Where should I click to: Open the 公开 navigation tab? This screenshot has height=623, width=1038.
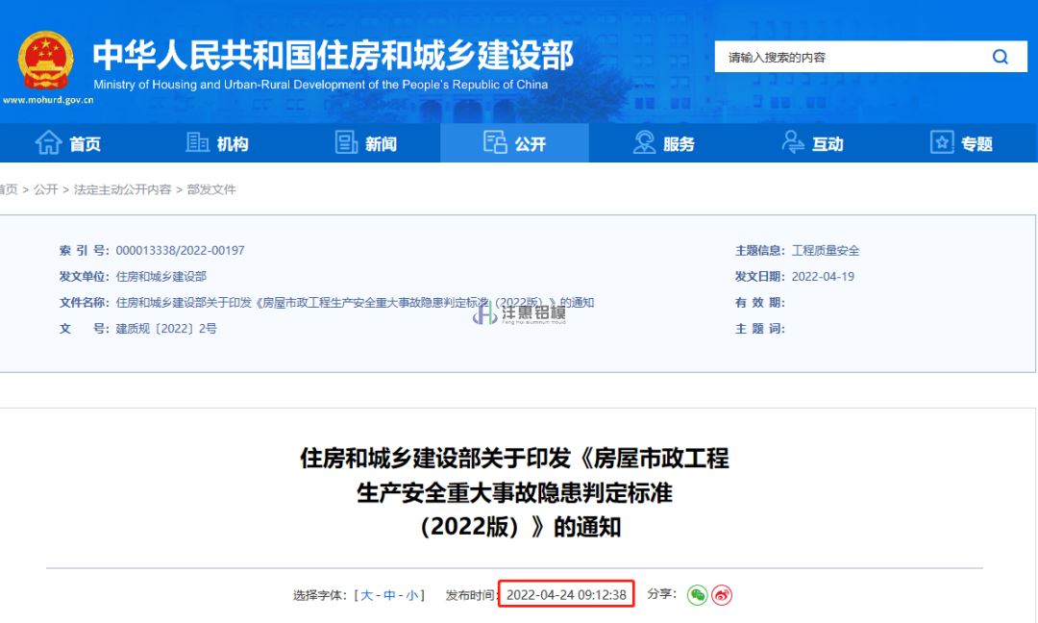point(515,143)
